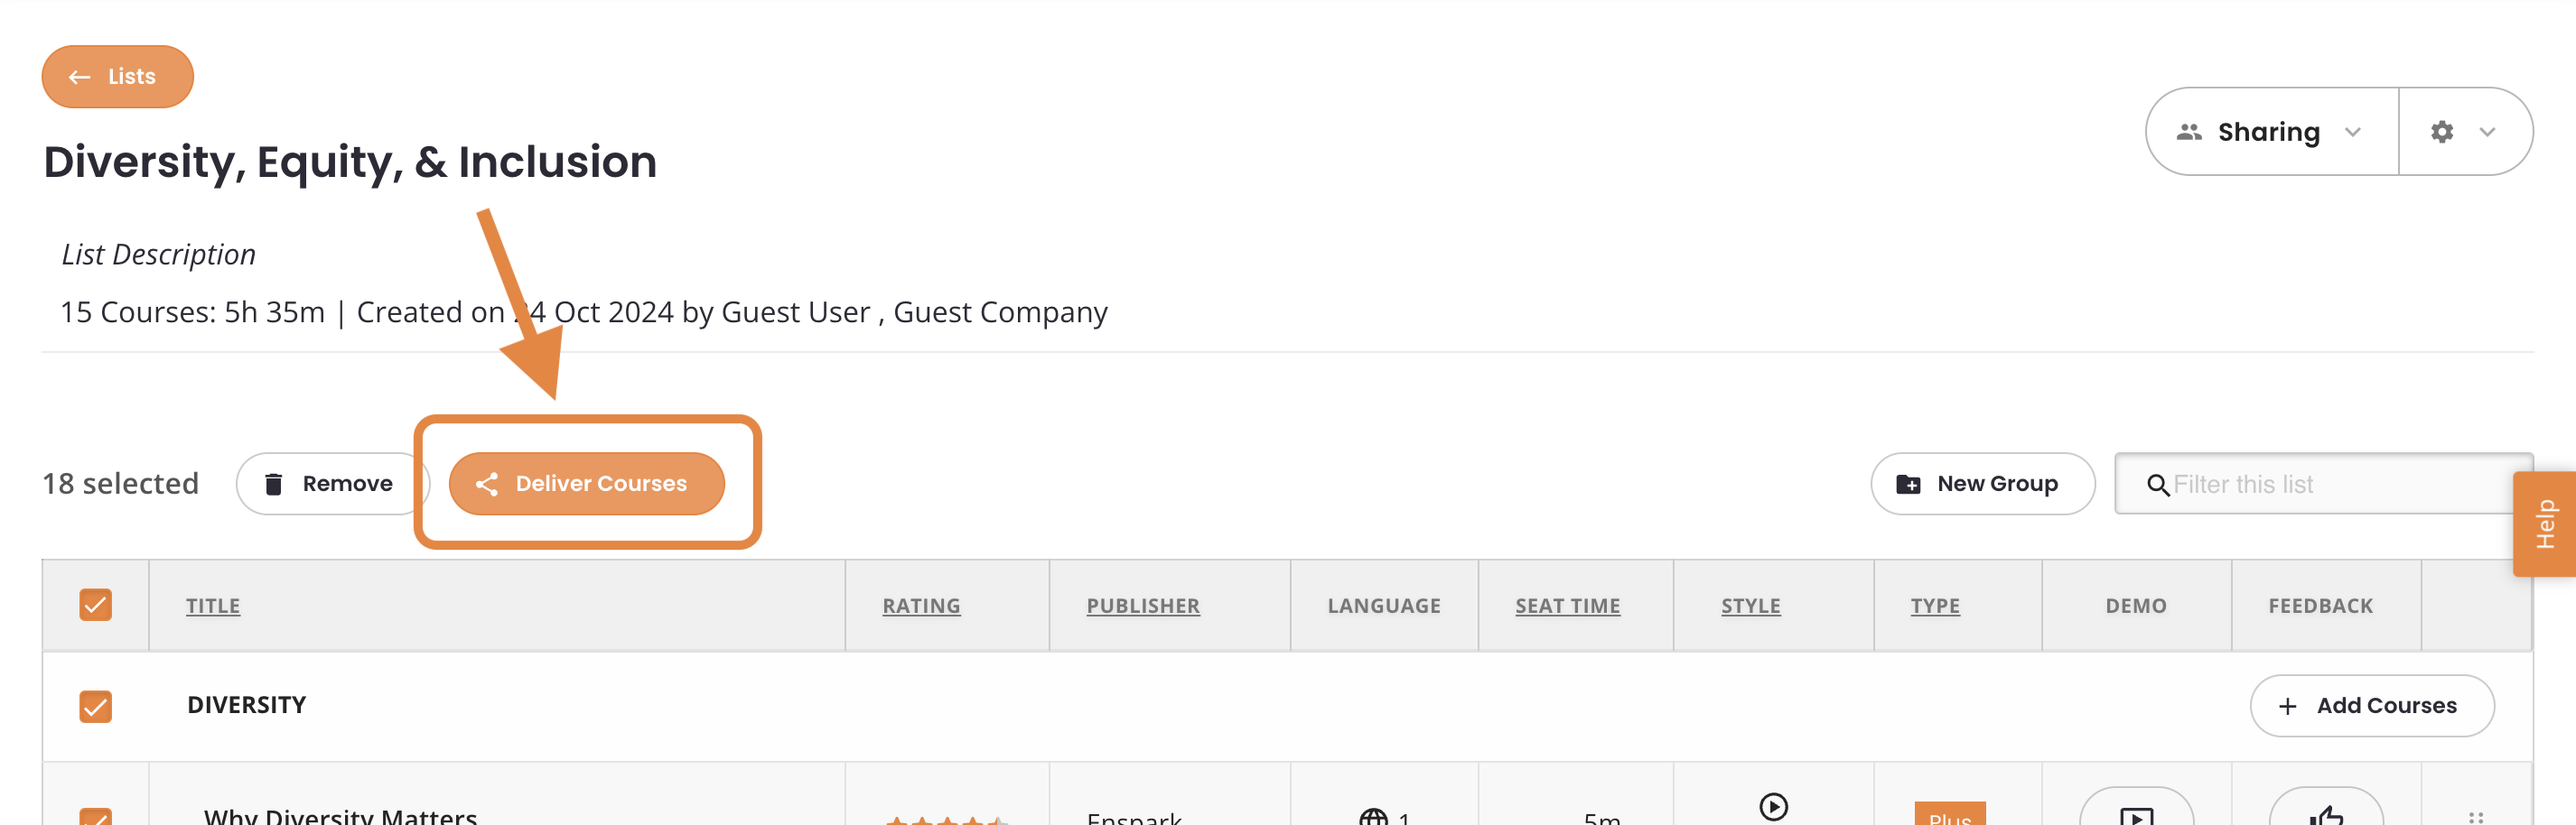Screen dimensions: 2576x825
Task: Click the globe language icon
Action: 1373,817
